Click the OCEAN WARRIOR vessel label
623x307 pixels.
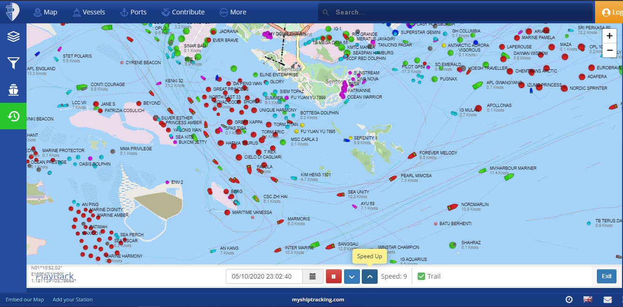point(365,97)
